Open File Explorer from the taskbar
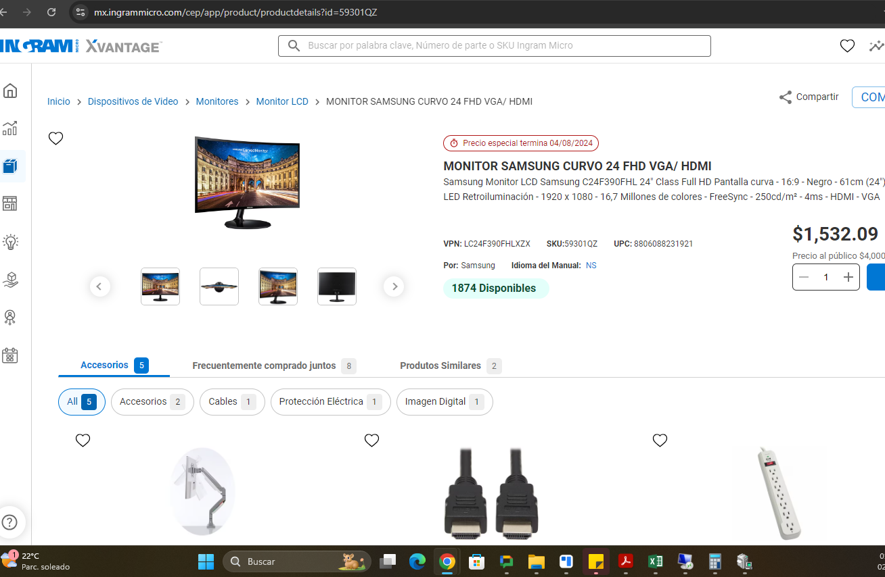This screenshot has height=577, width=885. (x=537, y=561)
